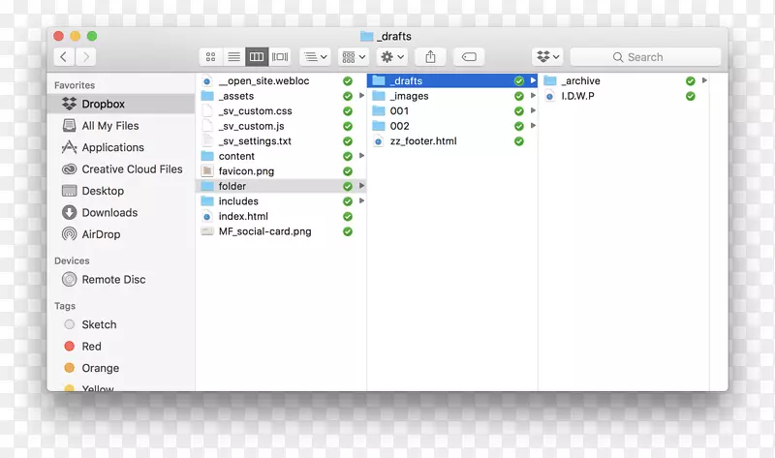Select the _archive folder
The height and width of the screenshot is (458, 775).
click(624, 81)
